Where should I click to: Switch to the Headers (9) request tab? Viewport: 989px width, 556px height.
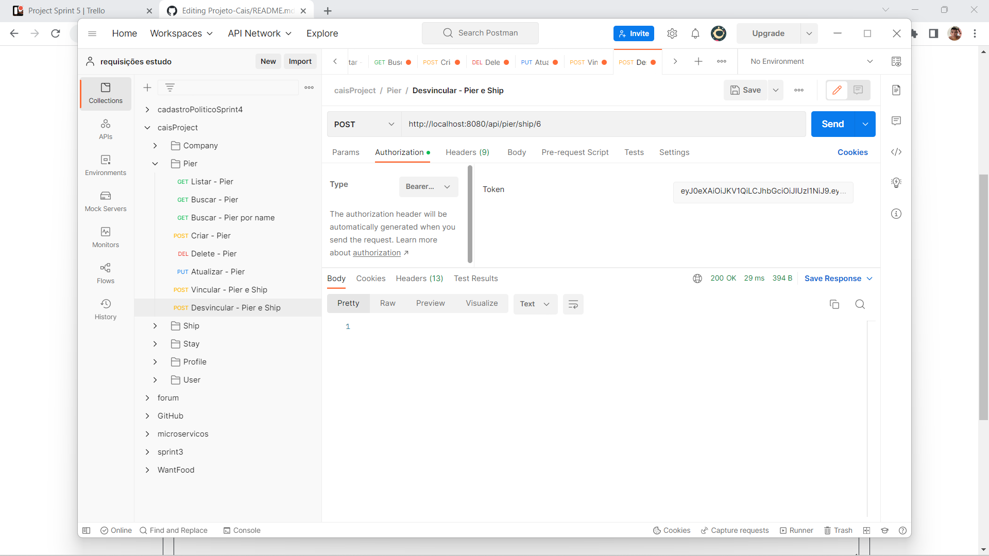(x=467, y=152)
